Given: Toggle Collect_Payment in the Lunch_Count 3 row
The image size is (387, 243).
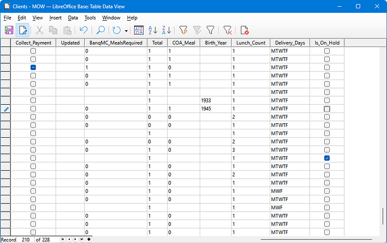Looking at the screenshot, I should pos(33,150).
